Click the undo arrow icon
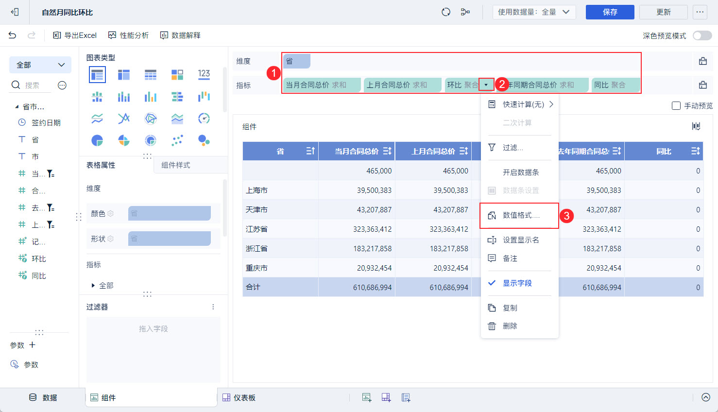 13,35
